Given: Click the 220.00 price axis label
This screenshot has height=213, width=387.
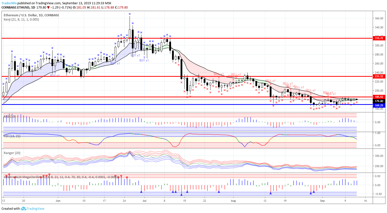Looking at the screenshot, I should (379, 82).
